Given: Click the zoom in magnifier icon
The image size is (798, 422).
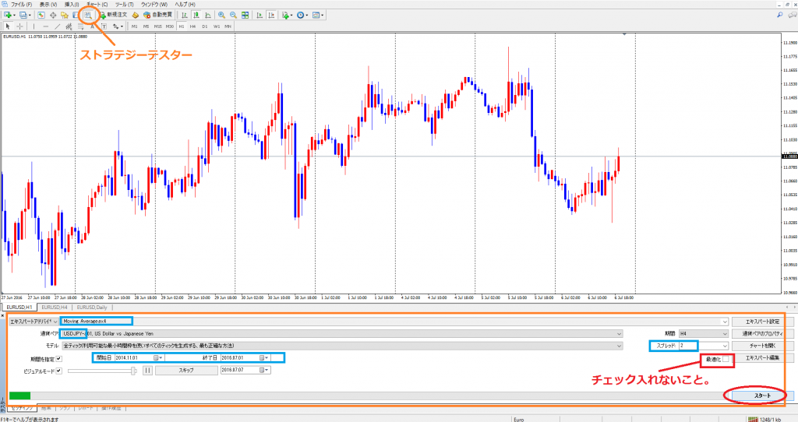Looking at the screenshot, I should coord(221,16).
